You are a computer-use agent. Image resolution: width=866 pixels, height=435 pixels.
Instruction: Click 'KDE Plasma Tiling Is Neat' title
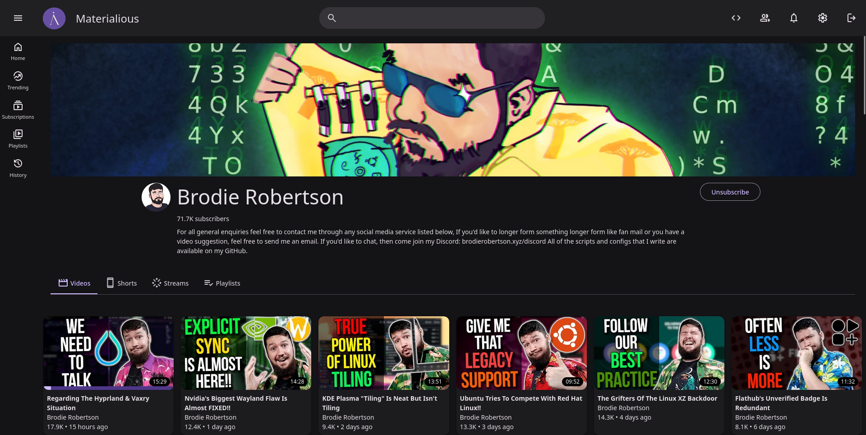coord(380,403)
